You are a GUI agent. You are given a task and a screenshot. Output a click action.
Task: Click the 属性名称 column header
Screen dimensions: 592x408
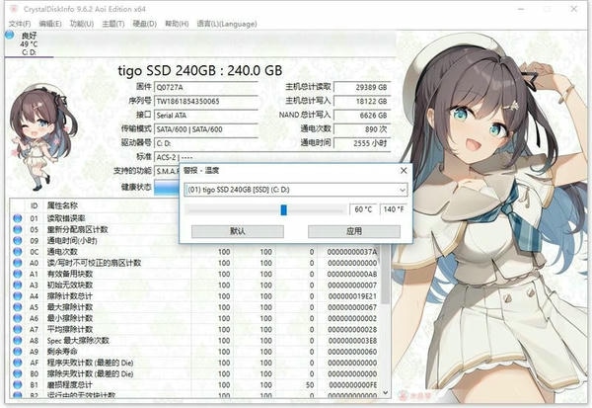[62, 205]
